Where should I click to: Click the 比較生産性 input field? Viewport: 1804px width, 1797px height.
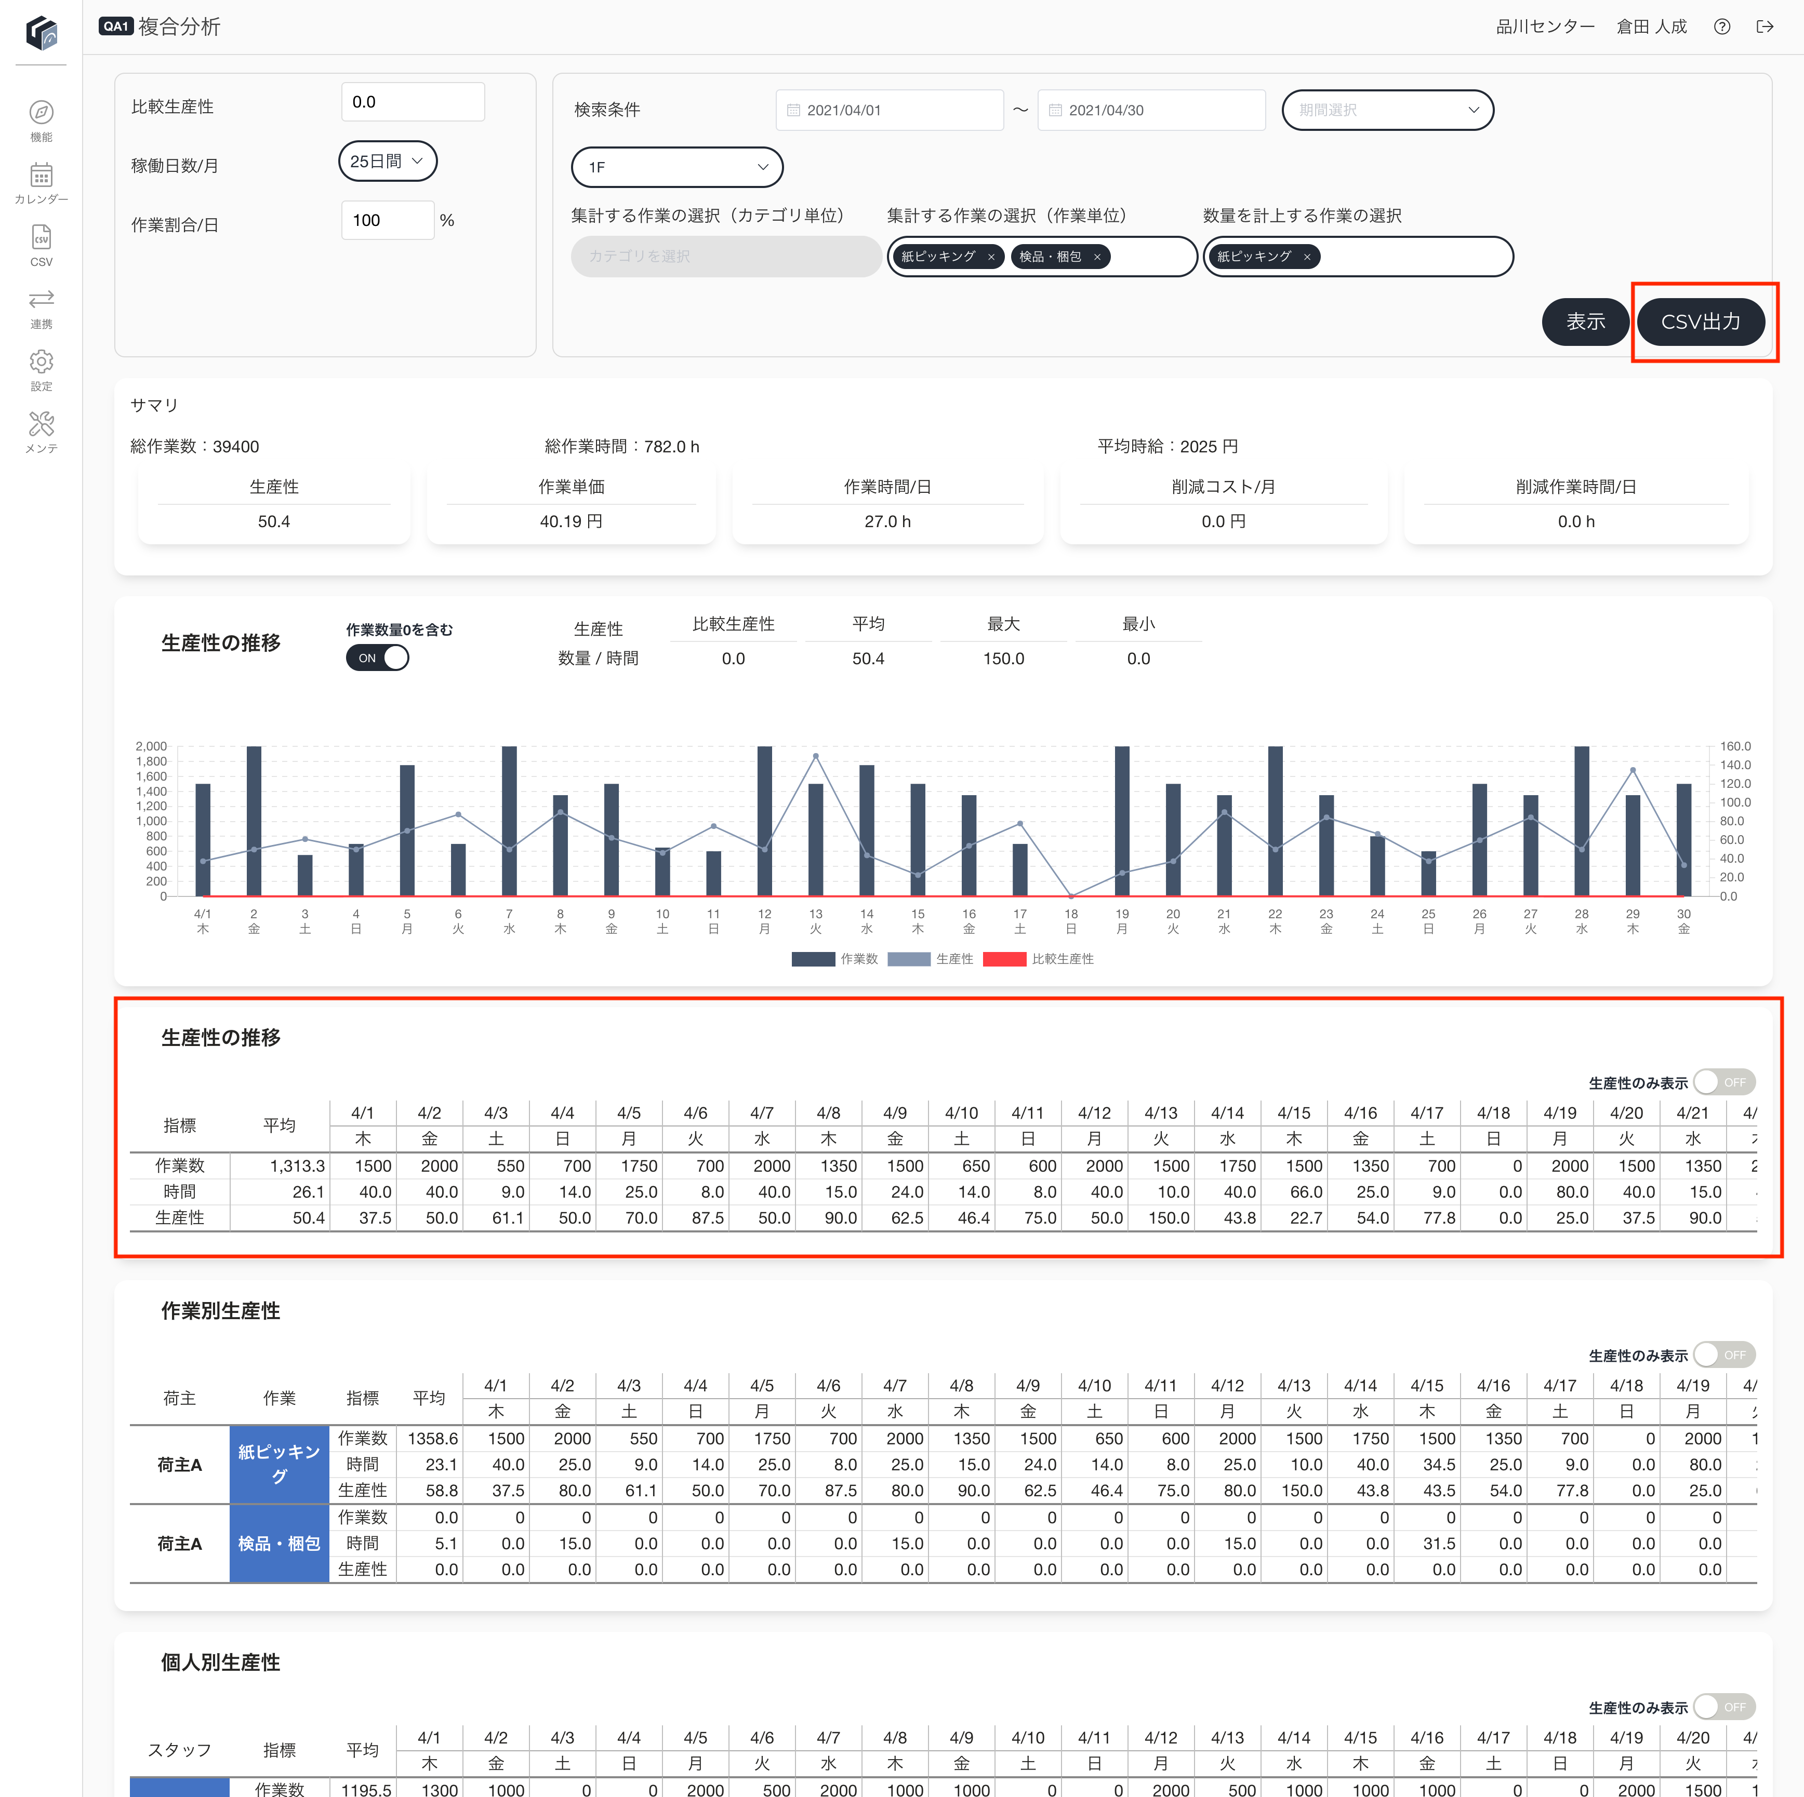(413, 102)
